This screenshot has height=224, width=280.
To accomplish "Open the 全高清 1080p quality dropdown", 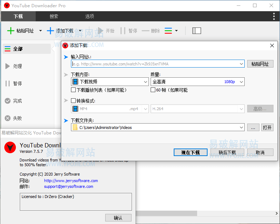I will tap(241, 82).
